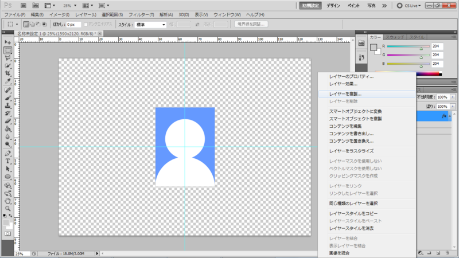Enable New Selection mode

26,24
